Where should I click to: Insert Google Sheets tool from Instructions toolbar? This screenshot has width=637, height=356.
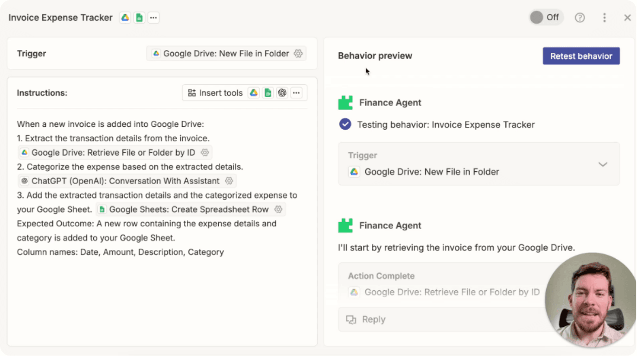coord(268,93)
